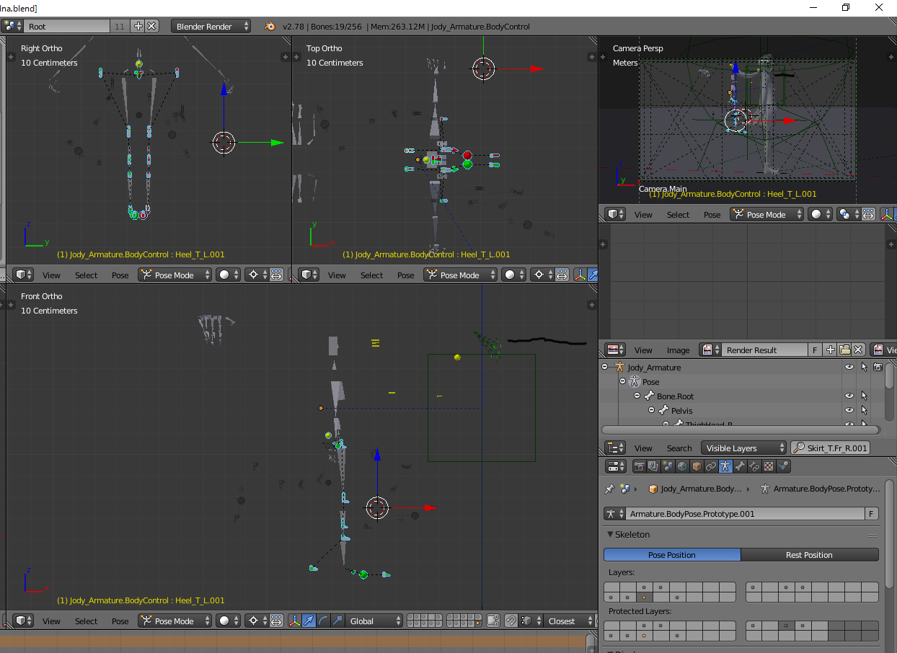
Task: Select Pose Position button
Action: (x=672, y=555)
